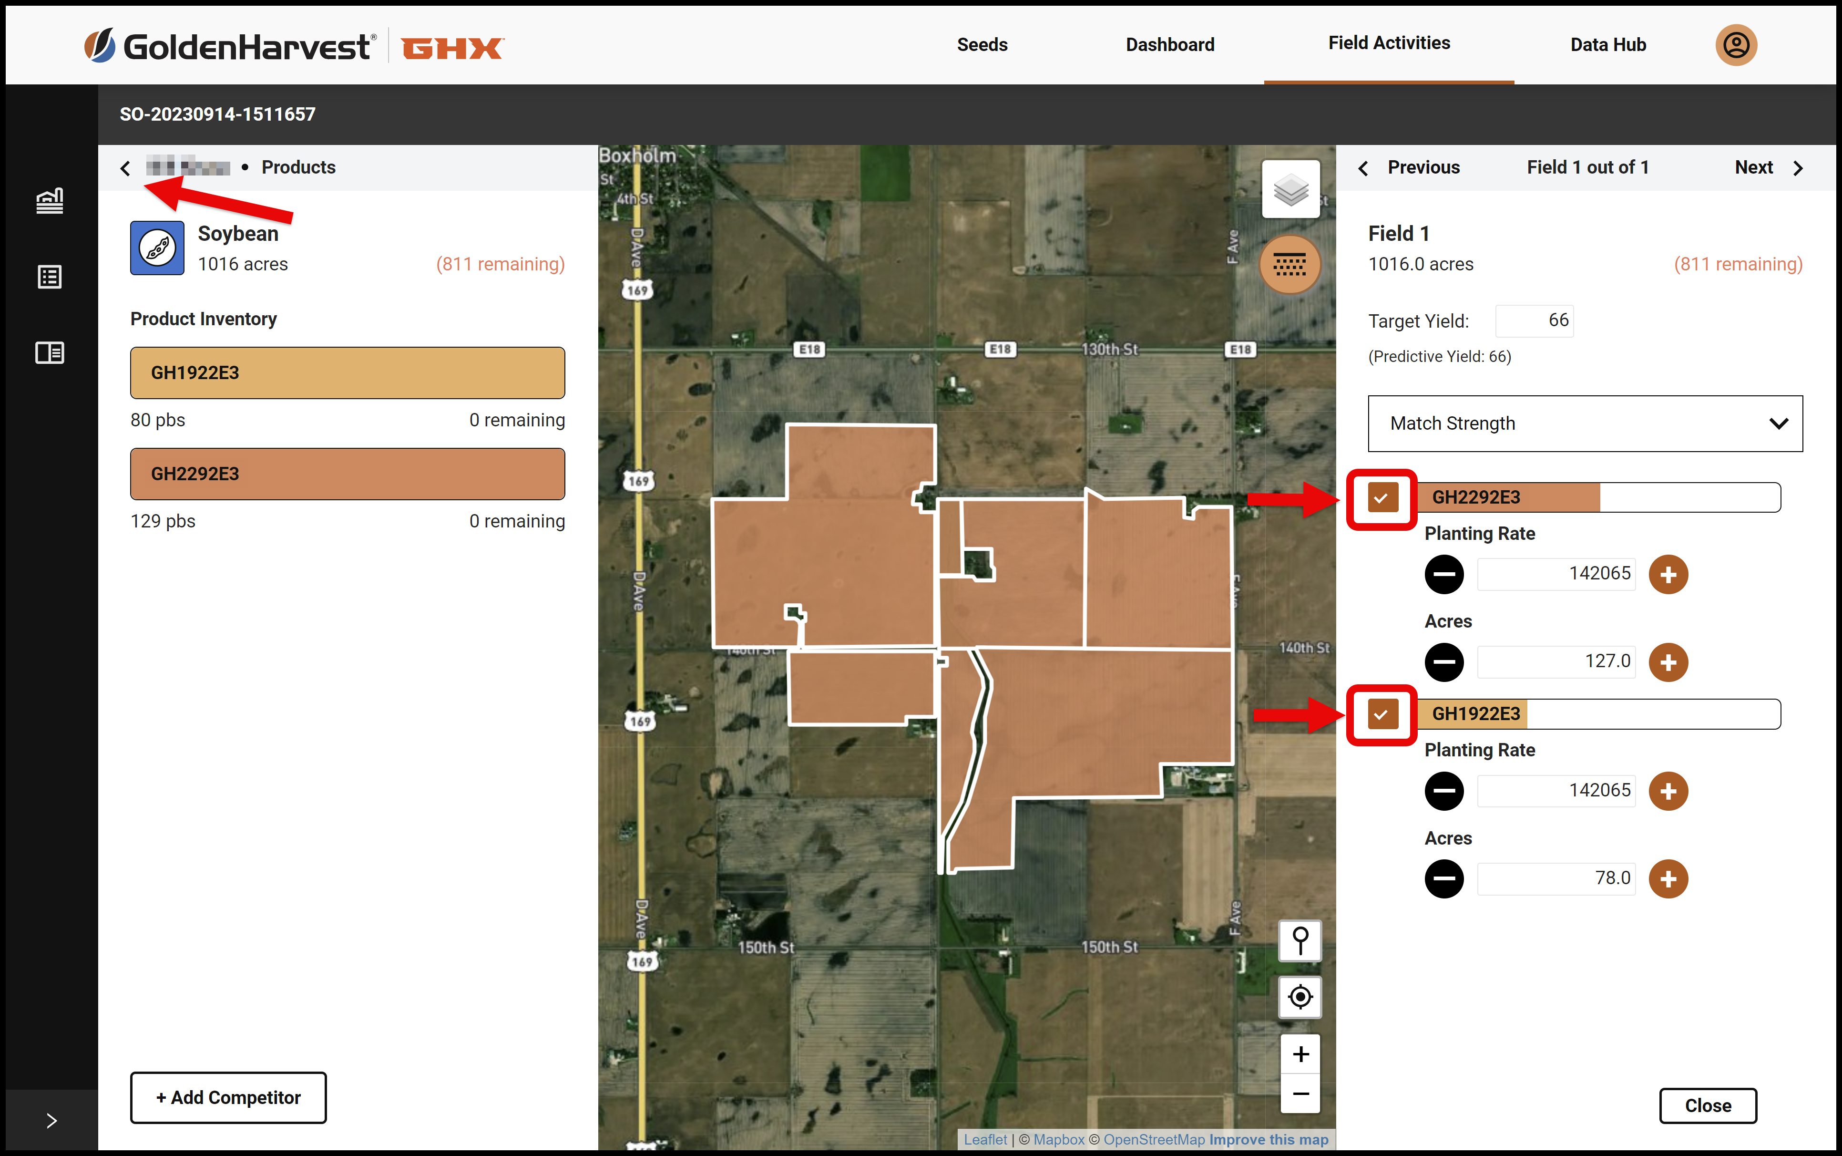
Task: Decrease GH1922E3 planting rate
Action: [1444, 791]
